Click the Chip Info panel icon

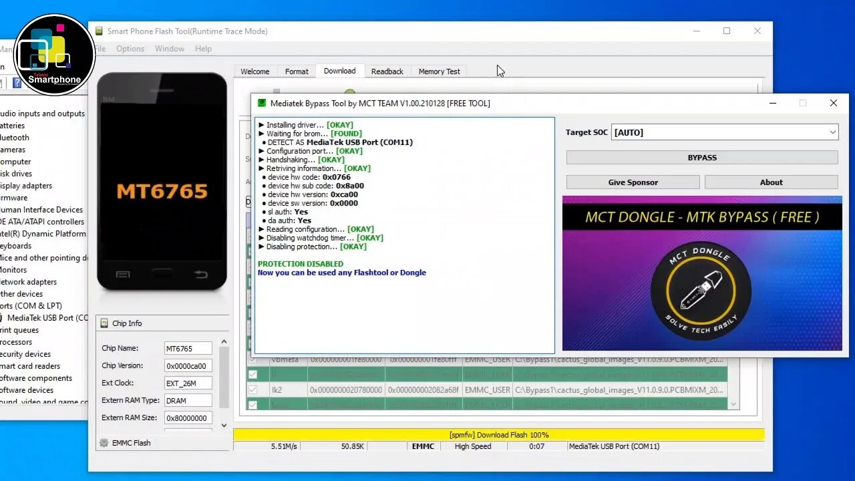(104, 323)
